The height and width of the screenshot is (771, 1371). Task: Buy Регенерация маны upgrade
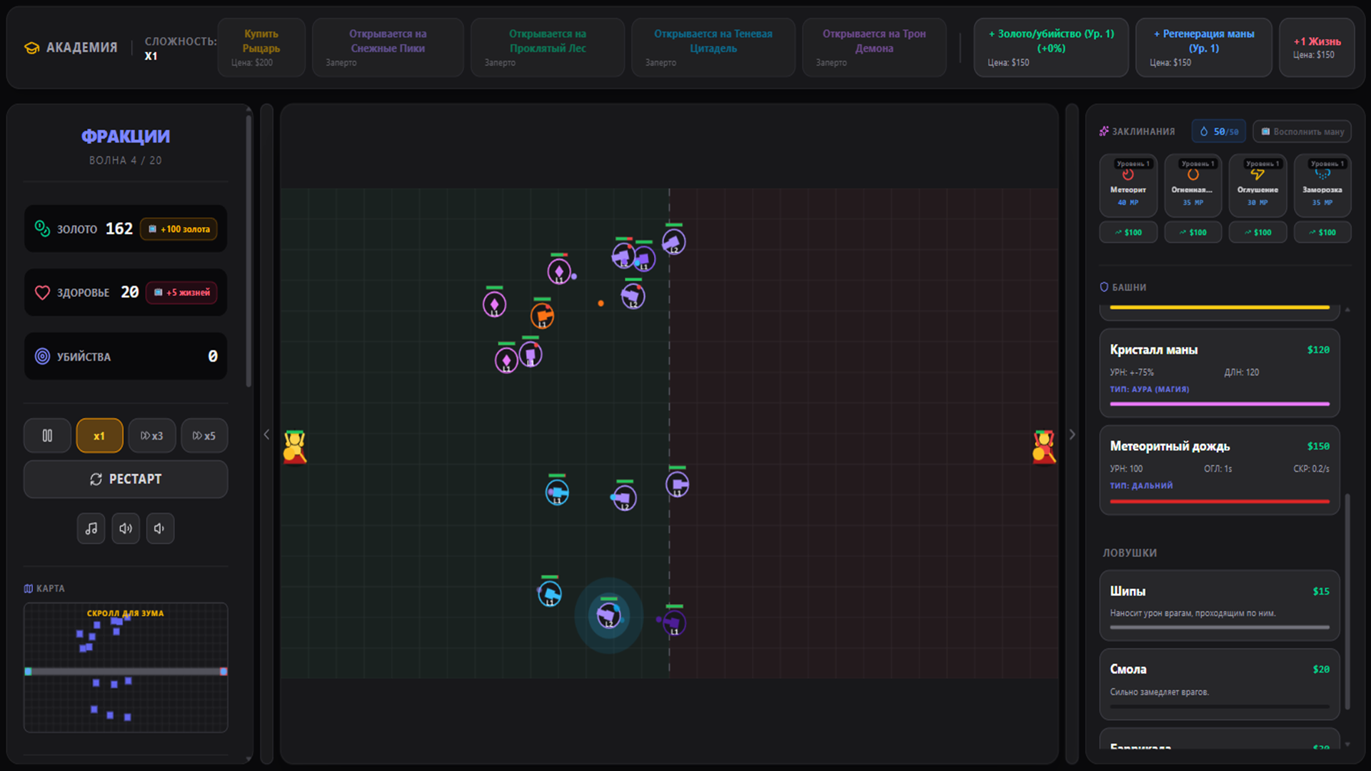click(1203, 47)
